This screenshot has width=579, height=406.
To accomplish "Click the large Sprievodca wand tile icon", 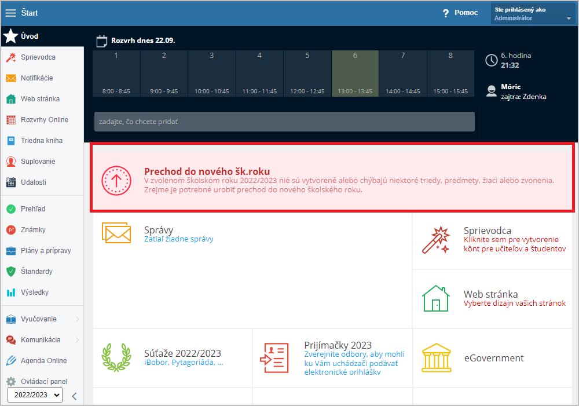I will click(x=436, y=240).
